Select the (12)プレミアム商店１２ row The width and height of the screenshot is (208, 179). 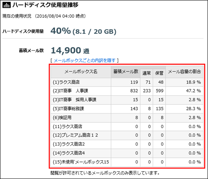pos(127,135)
